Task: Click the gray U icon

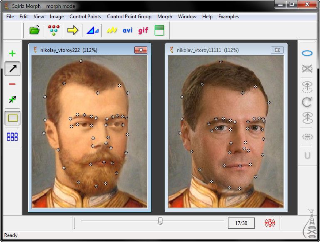Action: pos(308,155)
